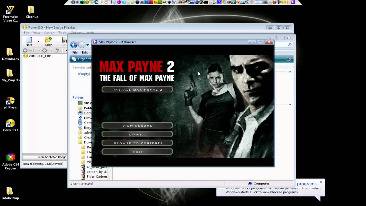This screenshot has width=366, height=206.
Task: Click the purple play icon in top dock
Action: pyautogui.click(x=293, y=2)
